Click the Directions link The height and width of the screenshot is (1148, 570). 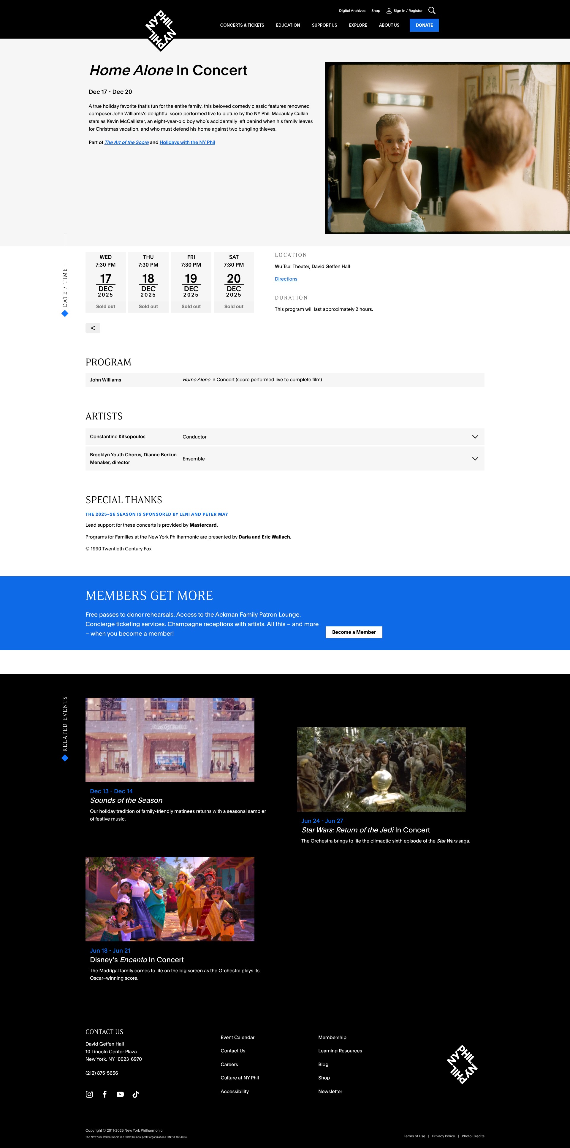[x=286, y=279]
